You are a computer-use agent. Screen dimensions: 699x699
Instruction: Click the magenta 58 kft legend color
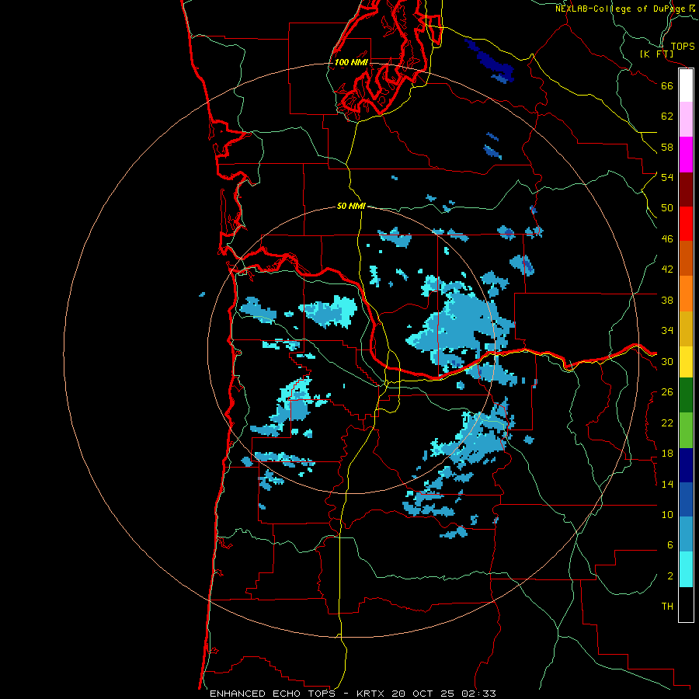point(686,155)
